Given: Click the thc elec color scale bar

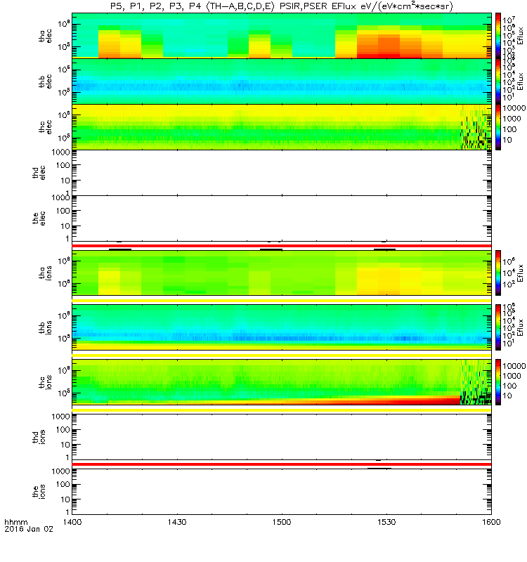Looking at the screenshot, I should [498, 127].
